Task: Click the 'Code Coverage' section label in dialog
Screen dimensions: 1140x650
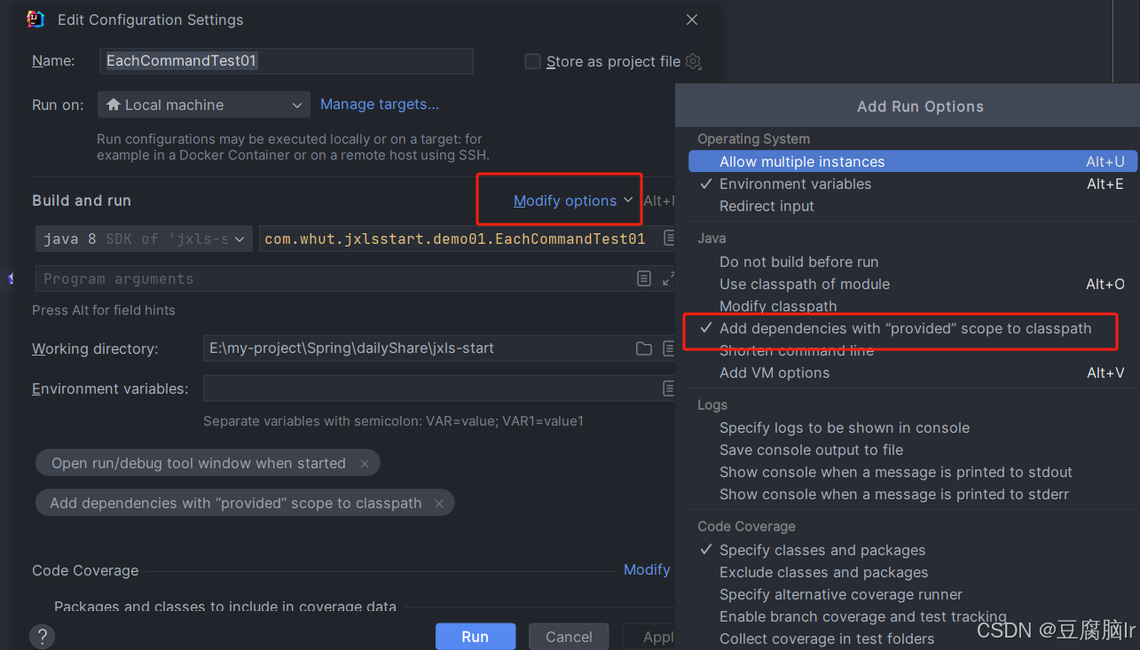Action: tap(85, 570)
